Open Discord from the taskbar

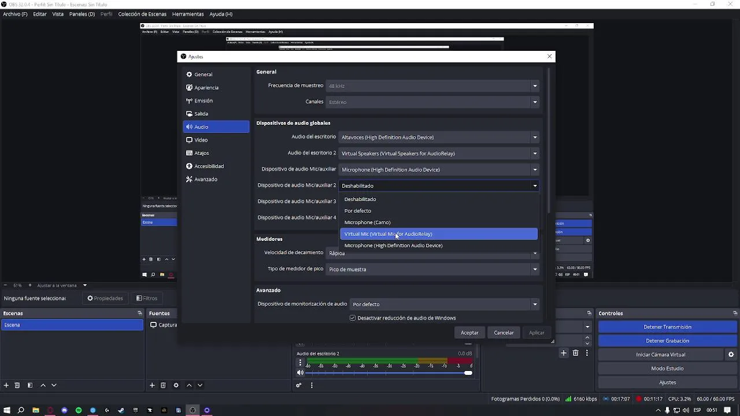click(x=64, y=410)
